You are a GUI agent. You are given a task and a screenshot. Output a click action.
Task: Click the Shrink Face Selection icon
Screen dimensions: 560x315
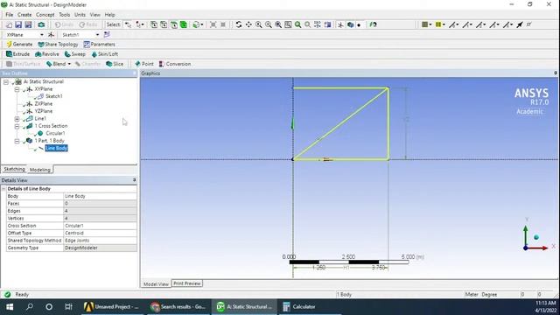[x=223, y=24]
